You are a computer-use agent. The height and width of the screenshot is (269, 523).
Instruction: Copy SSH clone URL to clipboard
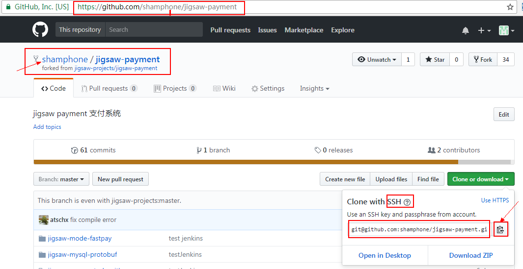click(500, 229)
